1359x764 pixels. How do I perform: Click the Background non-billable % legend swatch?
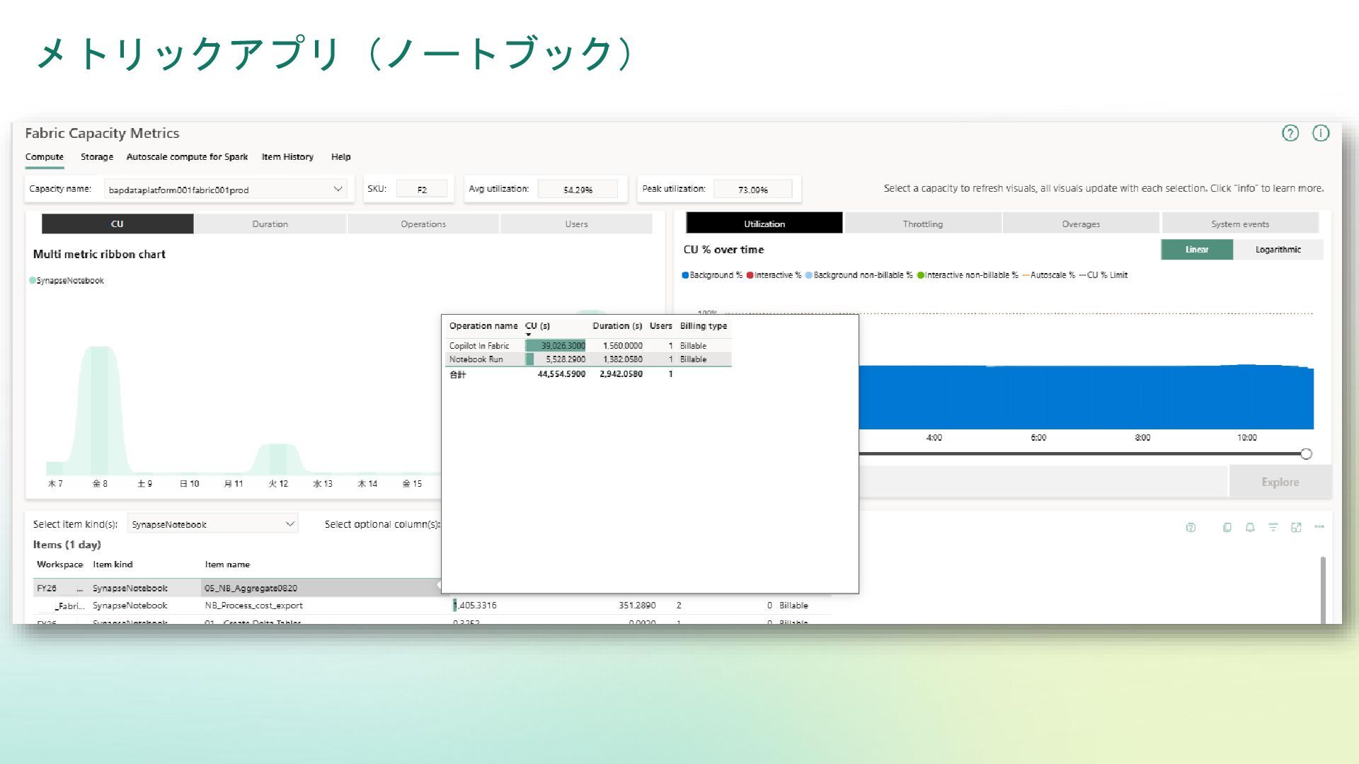(808, 275)
